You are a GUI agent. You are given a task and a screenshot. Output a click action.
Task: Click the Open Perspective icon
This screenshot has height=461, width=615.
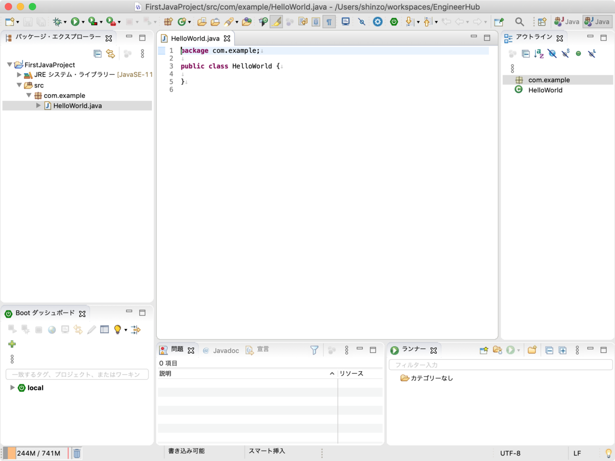(542, 22)
